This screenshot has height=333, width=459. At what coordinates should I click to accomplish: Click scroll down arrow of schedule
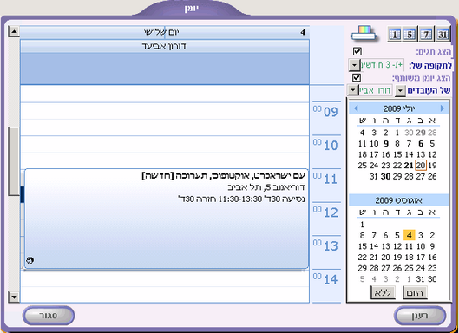click(14, 297)
